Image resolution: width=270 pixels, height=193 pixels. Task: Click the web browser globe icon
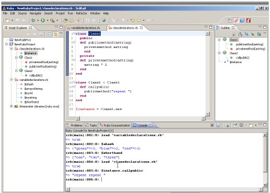pos(104,20)
